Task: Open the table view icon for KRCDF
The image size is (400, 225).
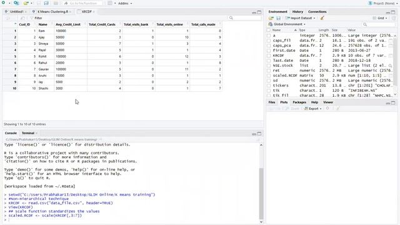Action: [x=391, y=56]
